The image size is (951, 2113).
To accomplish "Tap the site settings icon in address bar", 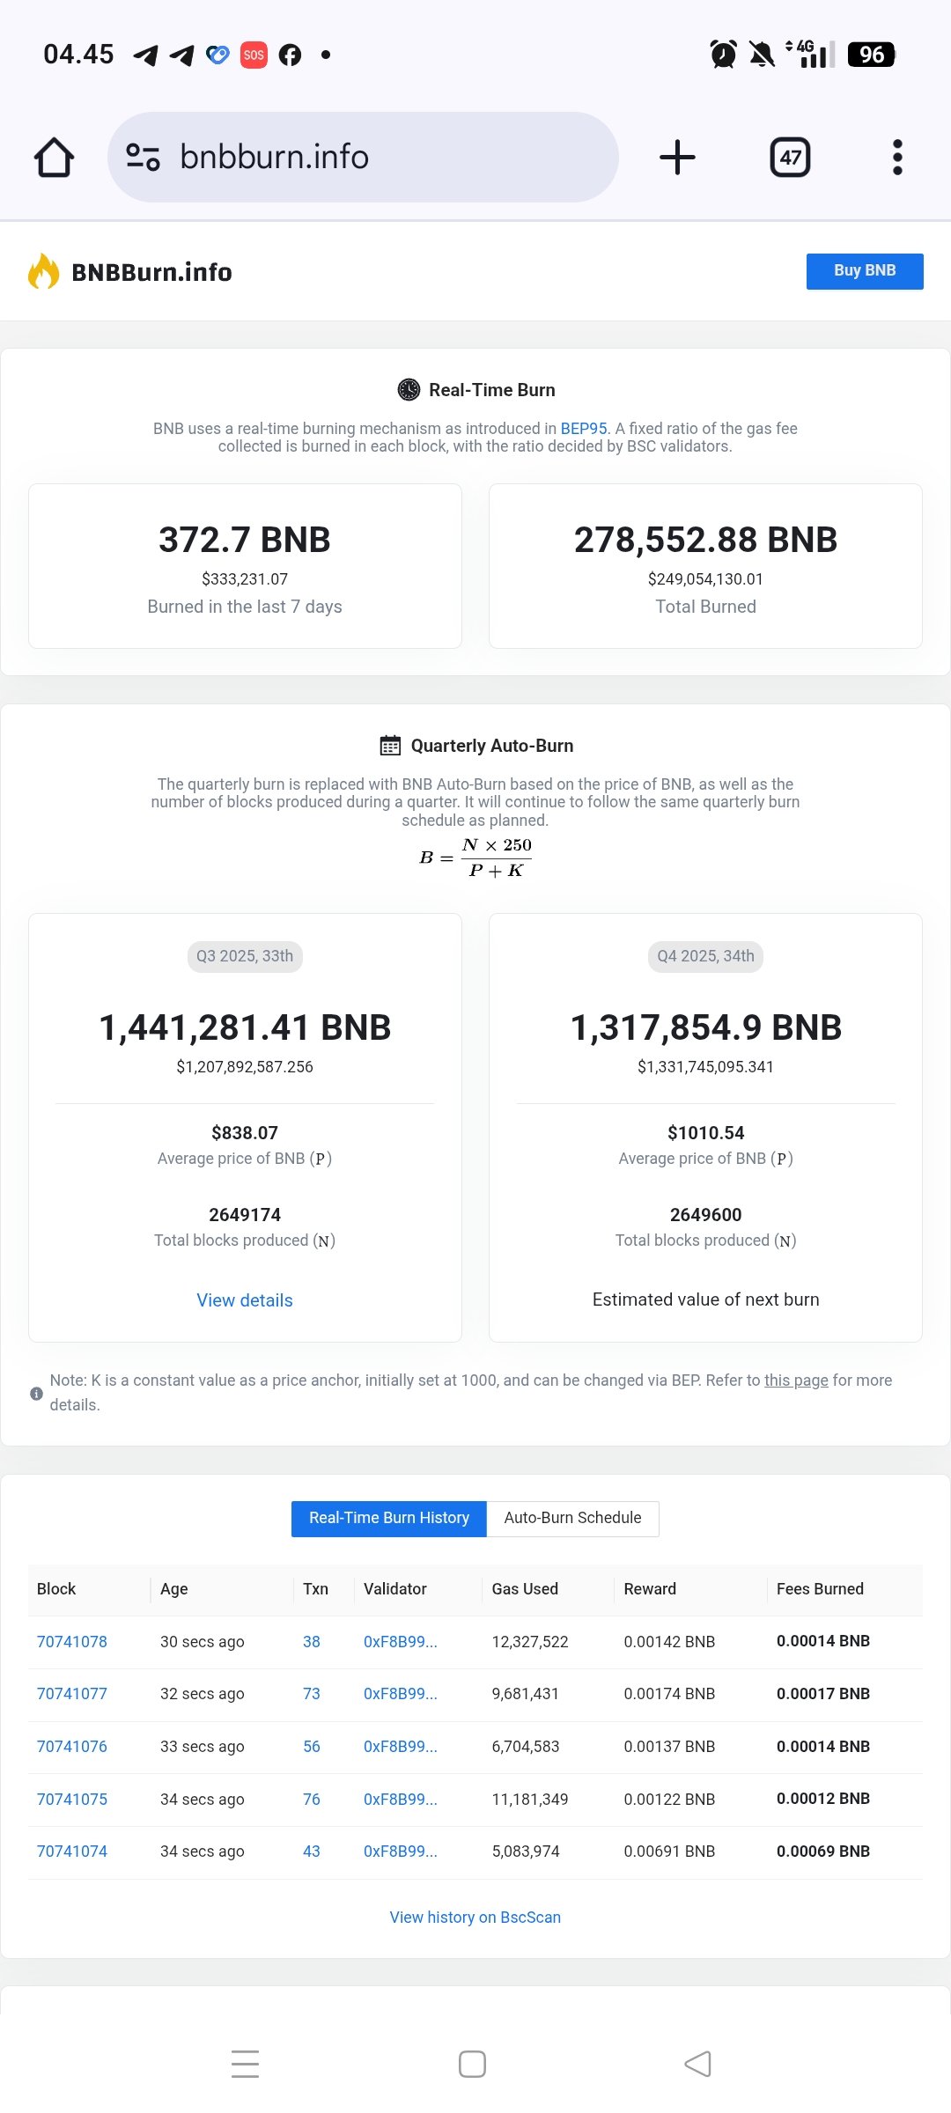I will (143, 158).
